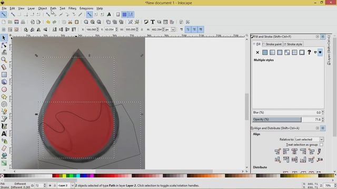This screenshot has width=337, height=189.
Task: Select the Selector arrow tool
Action: click(x=4, y=38)
